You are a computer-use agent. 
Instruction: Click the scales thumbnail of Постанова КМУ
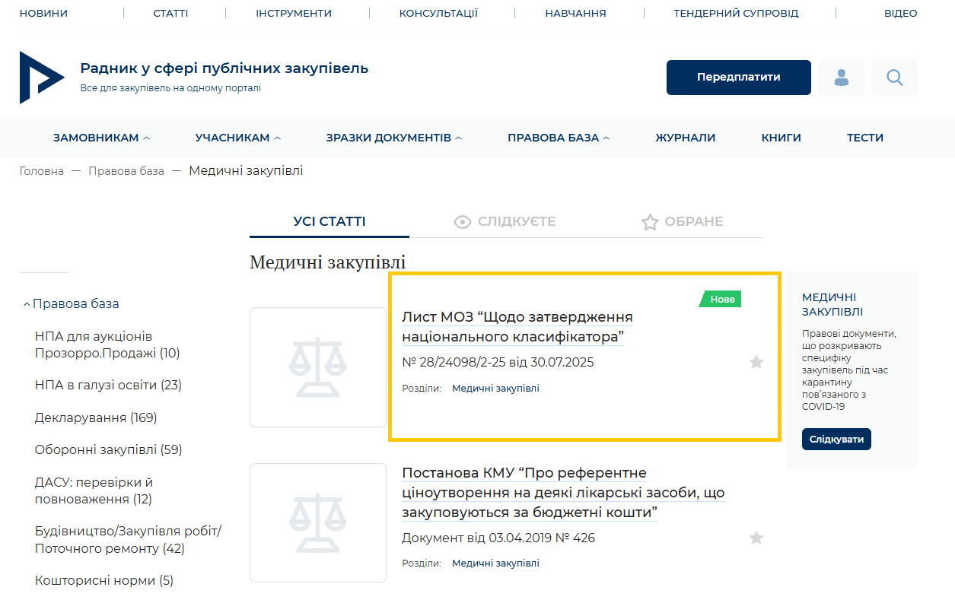[318, 522]
